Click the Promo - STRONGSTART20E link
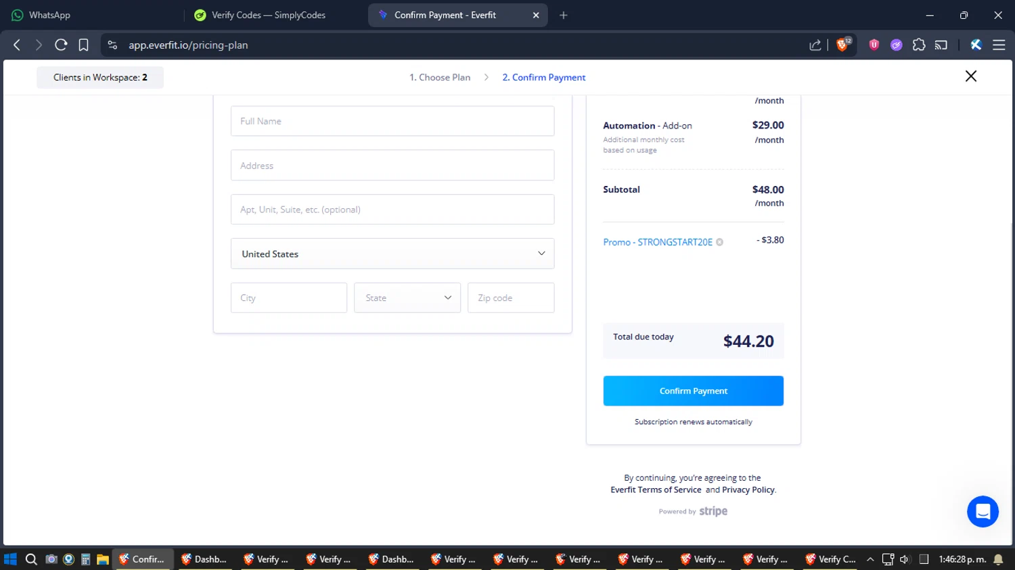This screenshot has width=1015, height=570. (x=658, y=242)
